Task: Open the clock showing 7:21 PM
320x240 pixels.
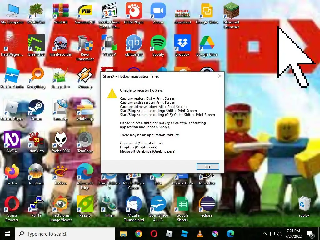Action: click(293, 234)
